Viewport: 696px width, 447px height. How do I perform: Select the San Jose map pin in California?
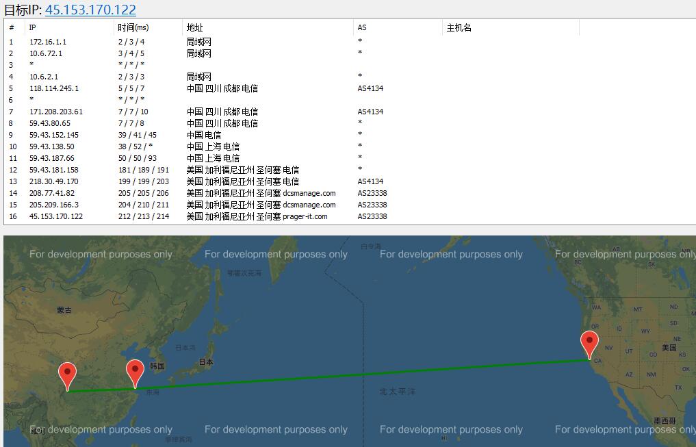(589, 345)
